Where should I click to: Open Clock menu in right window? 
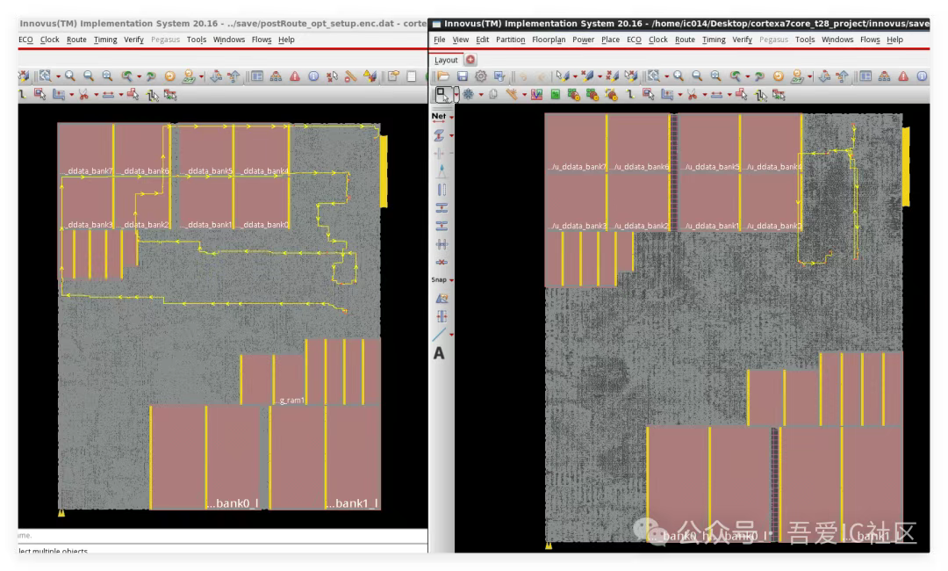pyautogui.click(x=657, y=40)
